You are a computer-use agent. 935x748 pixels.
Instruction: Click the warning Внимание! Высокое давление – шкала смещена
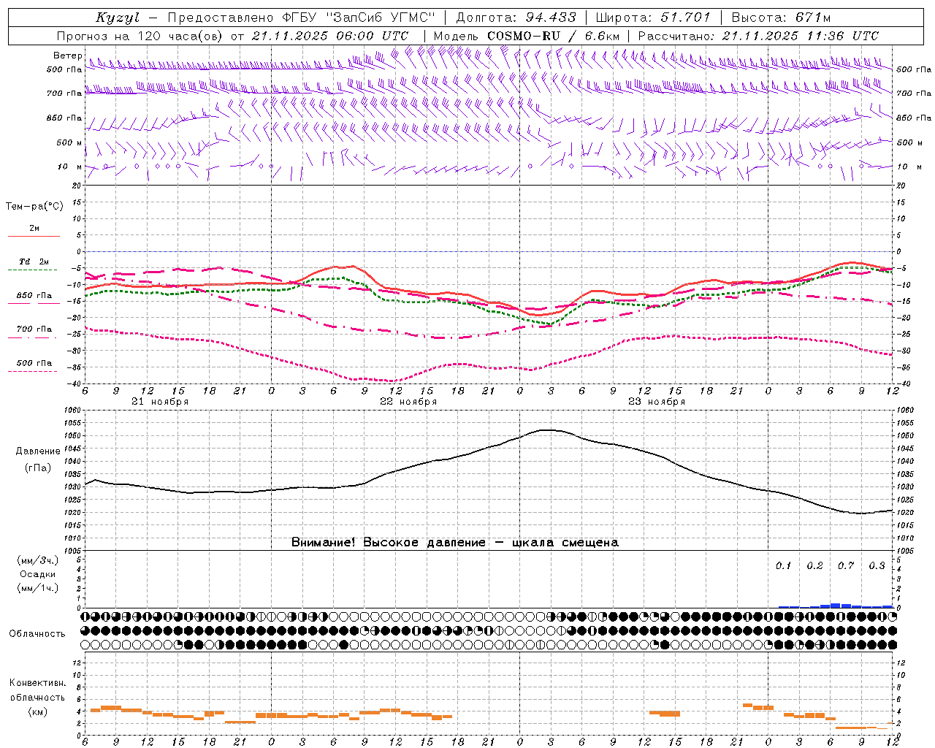click(454, 543)
